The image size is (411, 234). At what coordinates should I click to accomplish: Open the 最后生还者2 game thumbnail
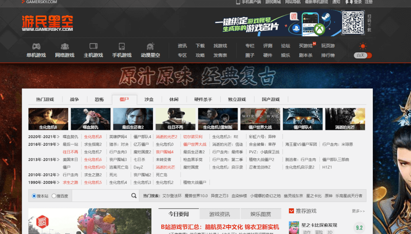tap(133, 119)
